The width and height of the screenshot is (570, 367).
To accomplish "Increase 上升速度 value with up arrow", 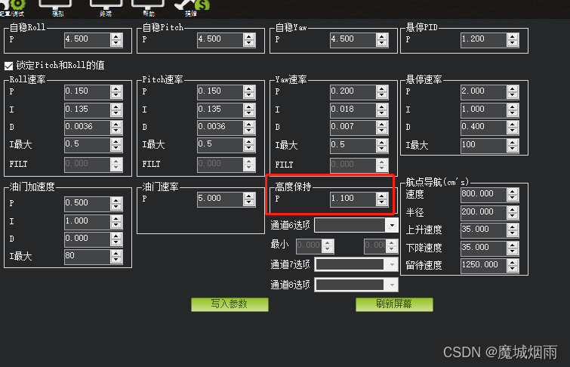I will click(x=513, y=227).
